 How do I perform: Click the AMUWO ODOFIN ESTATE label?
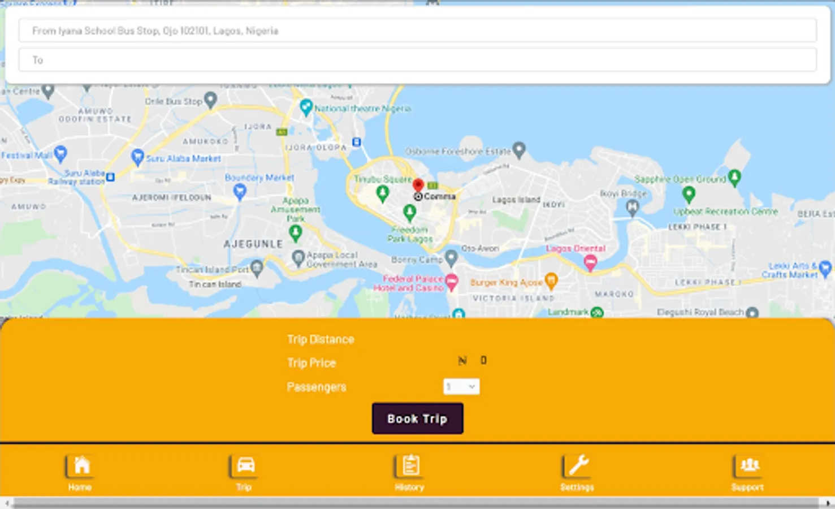tap(96, 115)
